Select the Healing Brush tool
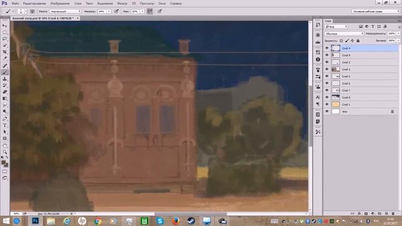The width and height of the screenshot is (402, 226). [4, 65]
